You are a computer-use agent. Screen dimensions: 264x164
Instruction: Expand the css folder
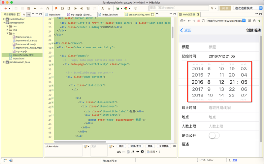coord(7,26)
